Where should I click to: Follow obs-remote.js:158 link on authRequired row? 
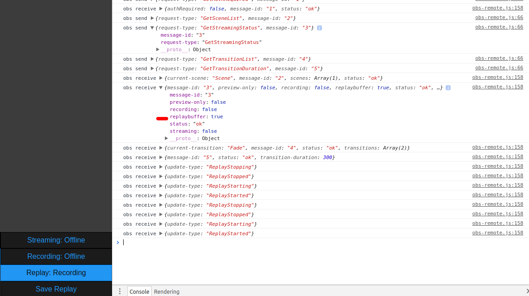coord(498,8)
